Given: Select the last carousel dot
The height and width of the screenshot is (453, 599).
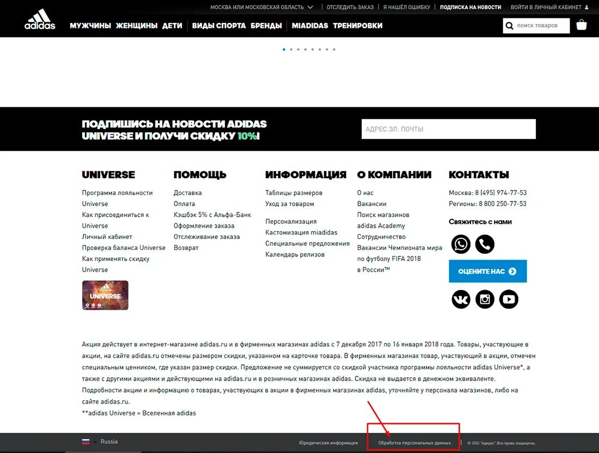Looking at the screenshot, I should [x=334, y=49].
